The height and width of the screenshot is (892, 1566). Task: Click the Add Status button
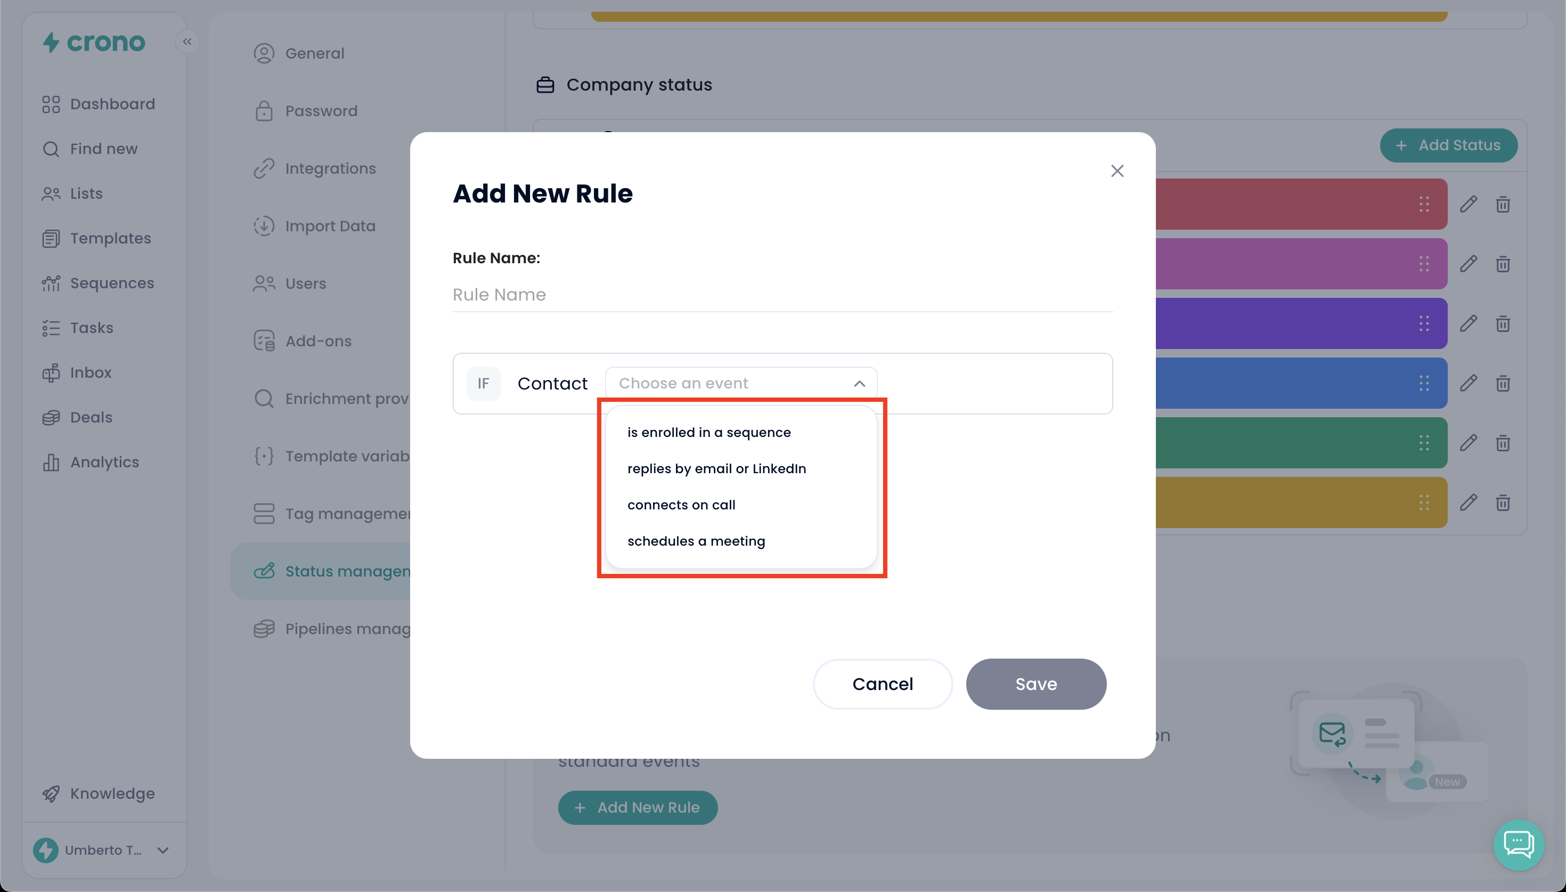(x=1448, y=145)
